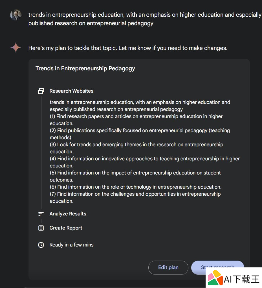Click the clock icon beside Ready in a few mins
This screenshot has width=262, height=288.
point(41,245)
